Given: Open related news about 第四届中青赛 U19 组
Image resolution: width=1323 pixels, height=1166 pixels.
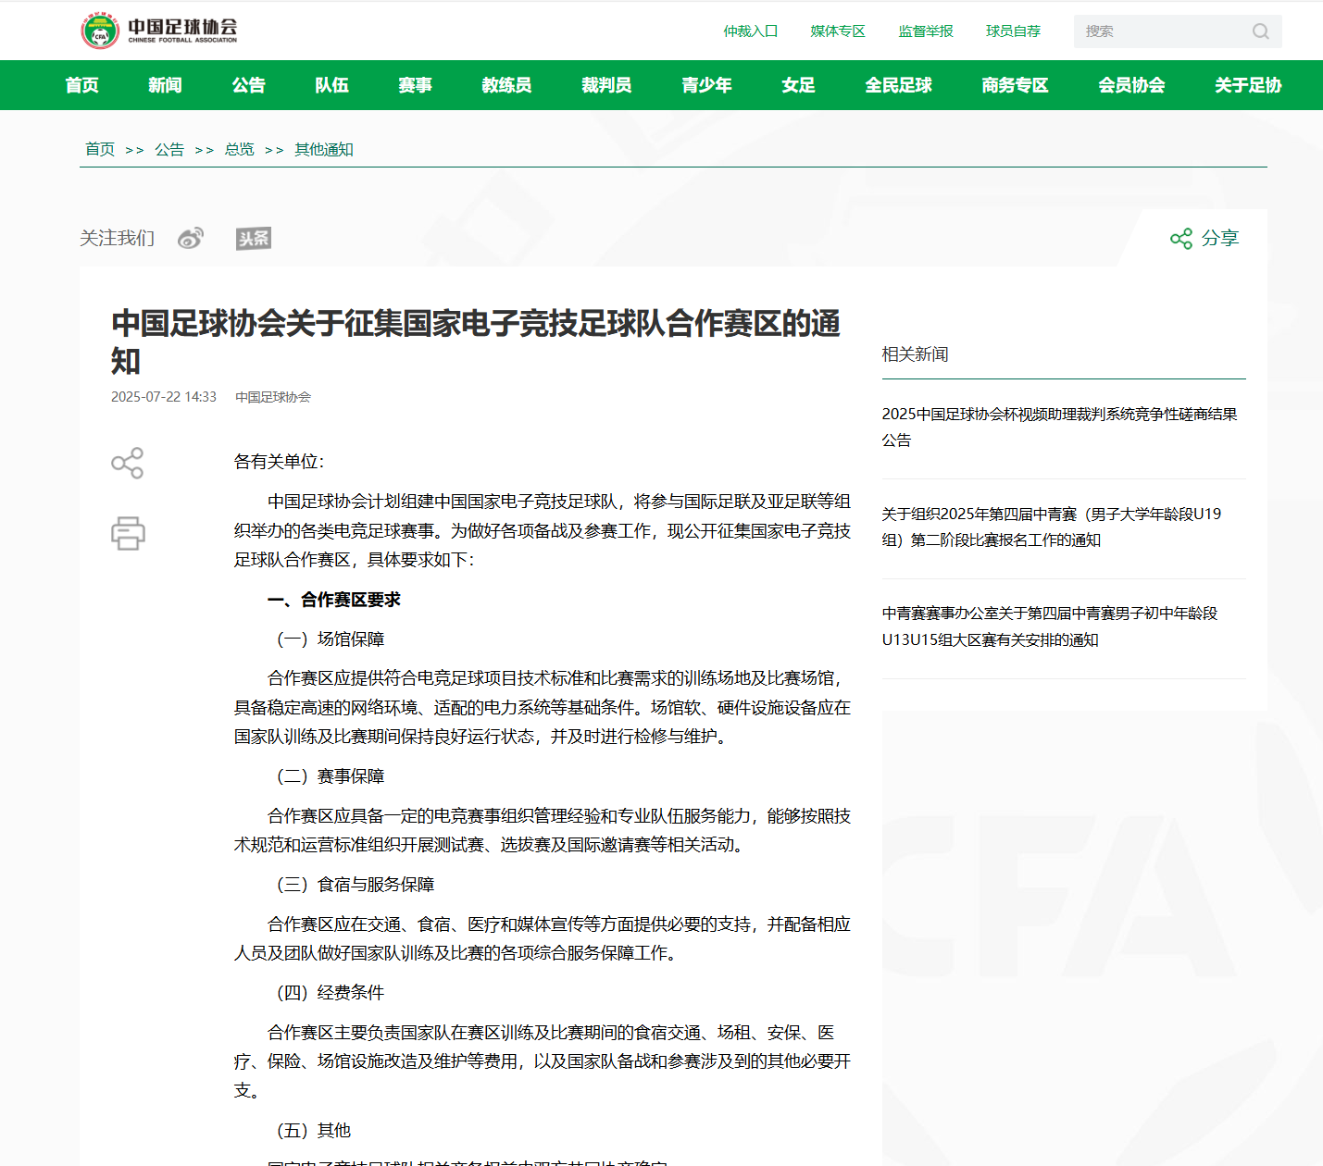Looking at the screenshot, I should point(1051,527).
